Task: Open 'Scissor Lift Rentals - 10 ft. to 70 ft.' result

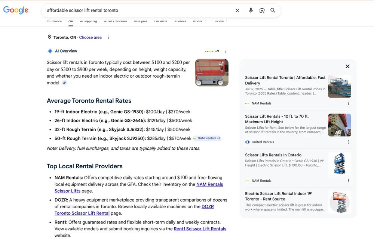Action: pos(277,119)
